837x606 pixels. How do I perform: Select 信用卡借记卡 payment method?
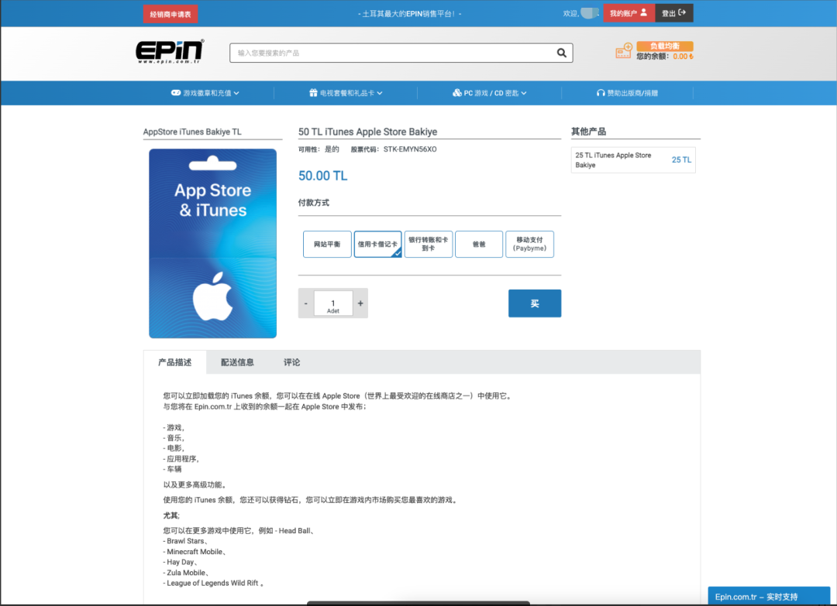pyautogui.click(x=378, y=244)
